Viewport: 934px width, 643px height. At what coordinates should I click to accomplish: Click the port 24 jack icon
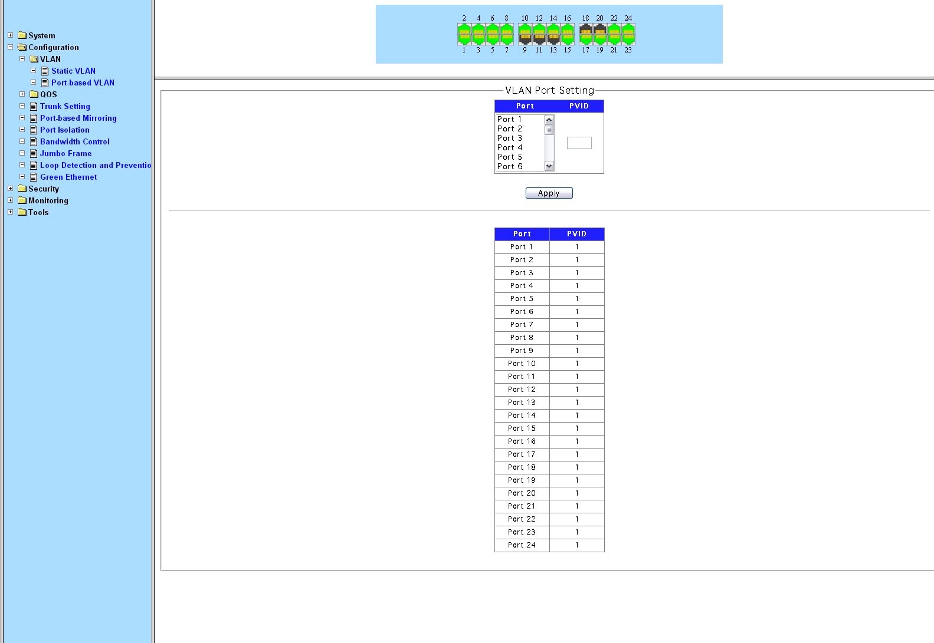point(628,29)
